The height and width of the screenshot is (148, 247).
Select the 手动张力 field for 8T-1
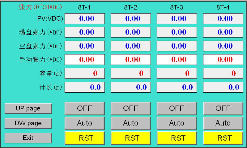tap(85, 59)
